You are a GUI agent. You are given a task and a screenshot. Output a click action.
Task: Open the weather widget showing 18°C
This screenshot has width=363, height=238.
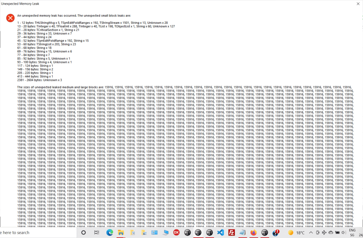coord(296,233)
